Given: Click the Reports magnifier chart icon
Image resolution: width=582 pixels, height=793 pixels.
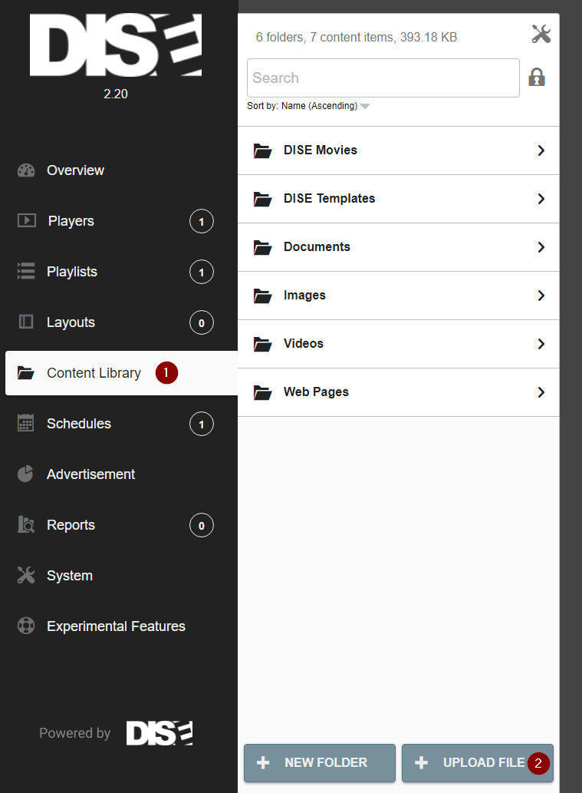Looking at the screenshot, I should (26, 524).
